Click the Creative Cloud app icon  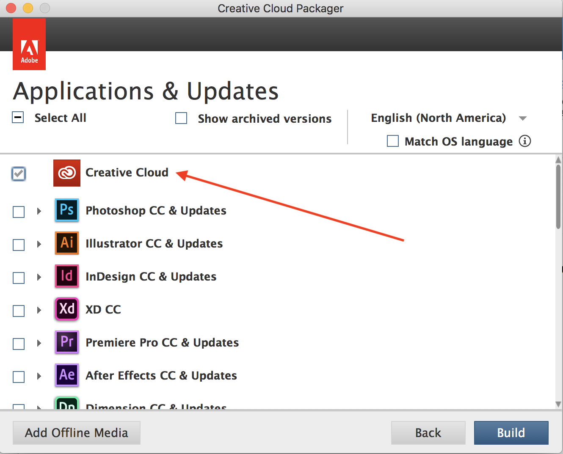click(x=67, y=173)
